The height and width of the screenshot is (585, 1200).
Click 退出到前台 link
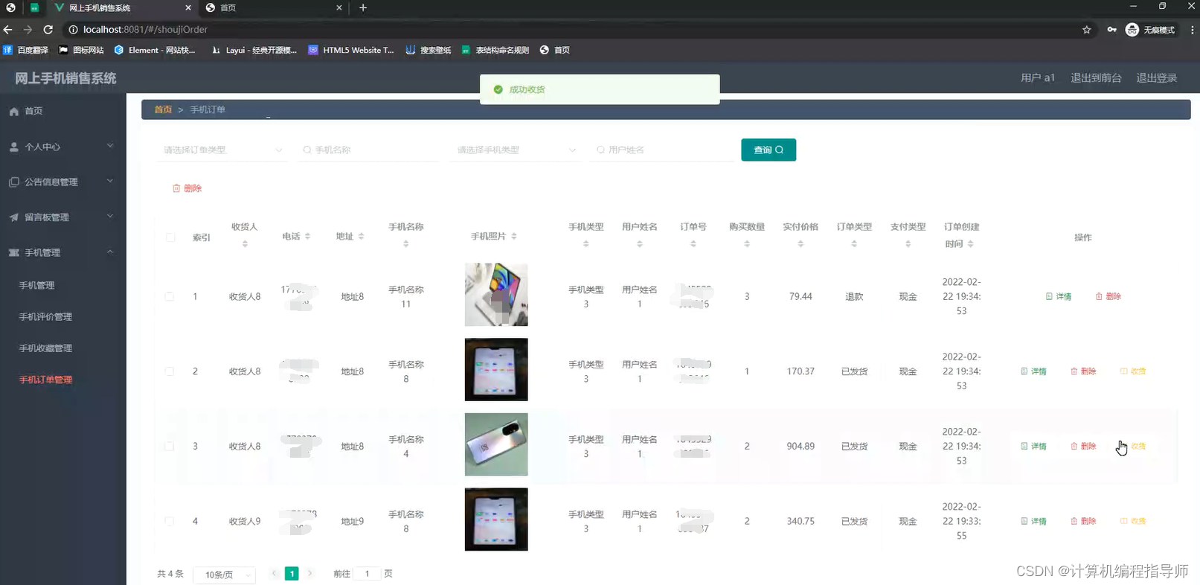[x=1096, y=77]
